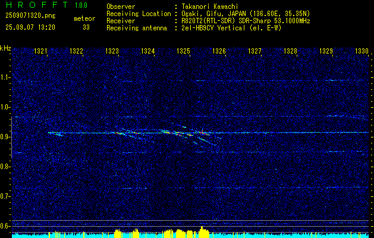Image resolution: width=374 pixels, height=238 pixels.
Task: Click the 1324 time marker
Action: (x=147, y=51)
